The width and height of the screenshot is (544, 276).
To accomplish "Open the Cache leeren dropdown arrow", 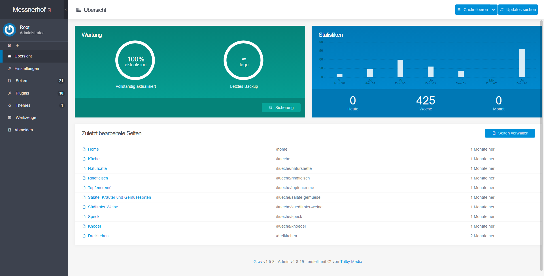I will click(494, 10).
